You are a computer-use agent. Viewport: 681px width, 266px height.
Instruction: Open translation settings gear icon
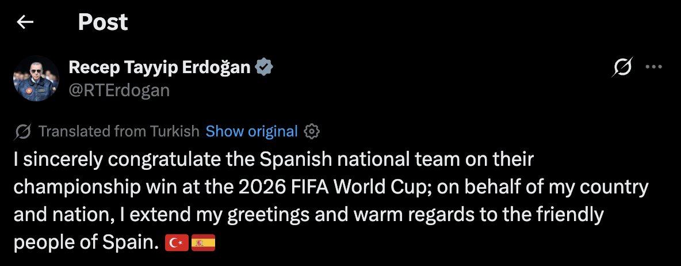click(311, 131)
